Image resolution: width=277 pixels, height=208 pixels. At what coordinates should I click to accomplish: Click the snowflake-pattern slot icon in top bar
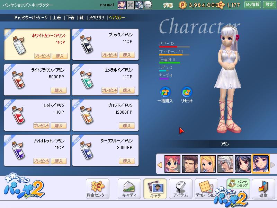pos(139,5)
